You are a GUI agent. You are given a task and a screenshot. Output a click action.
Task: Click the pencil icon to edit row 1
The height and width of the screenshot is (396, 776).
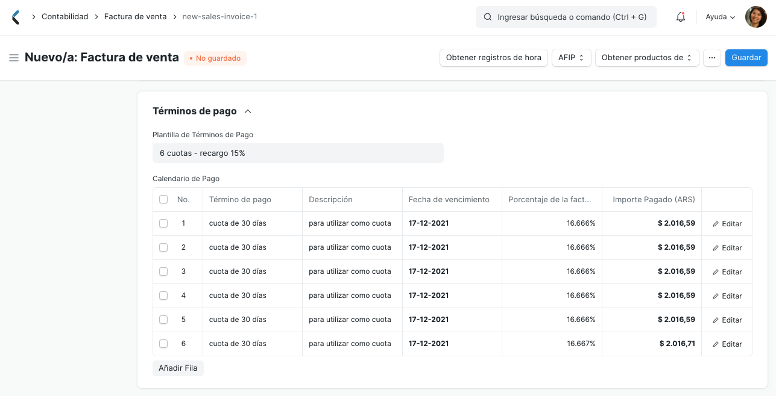pyautogui.click(x=727, y=223)
